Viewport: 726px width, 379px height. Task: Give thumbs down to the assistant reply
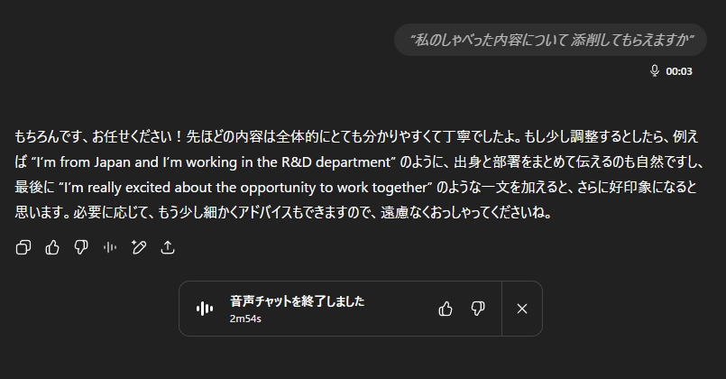point(81,247)
